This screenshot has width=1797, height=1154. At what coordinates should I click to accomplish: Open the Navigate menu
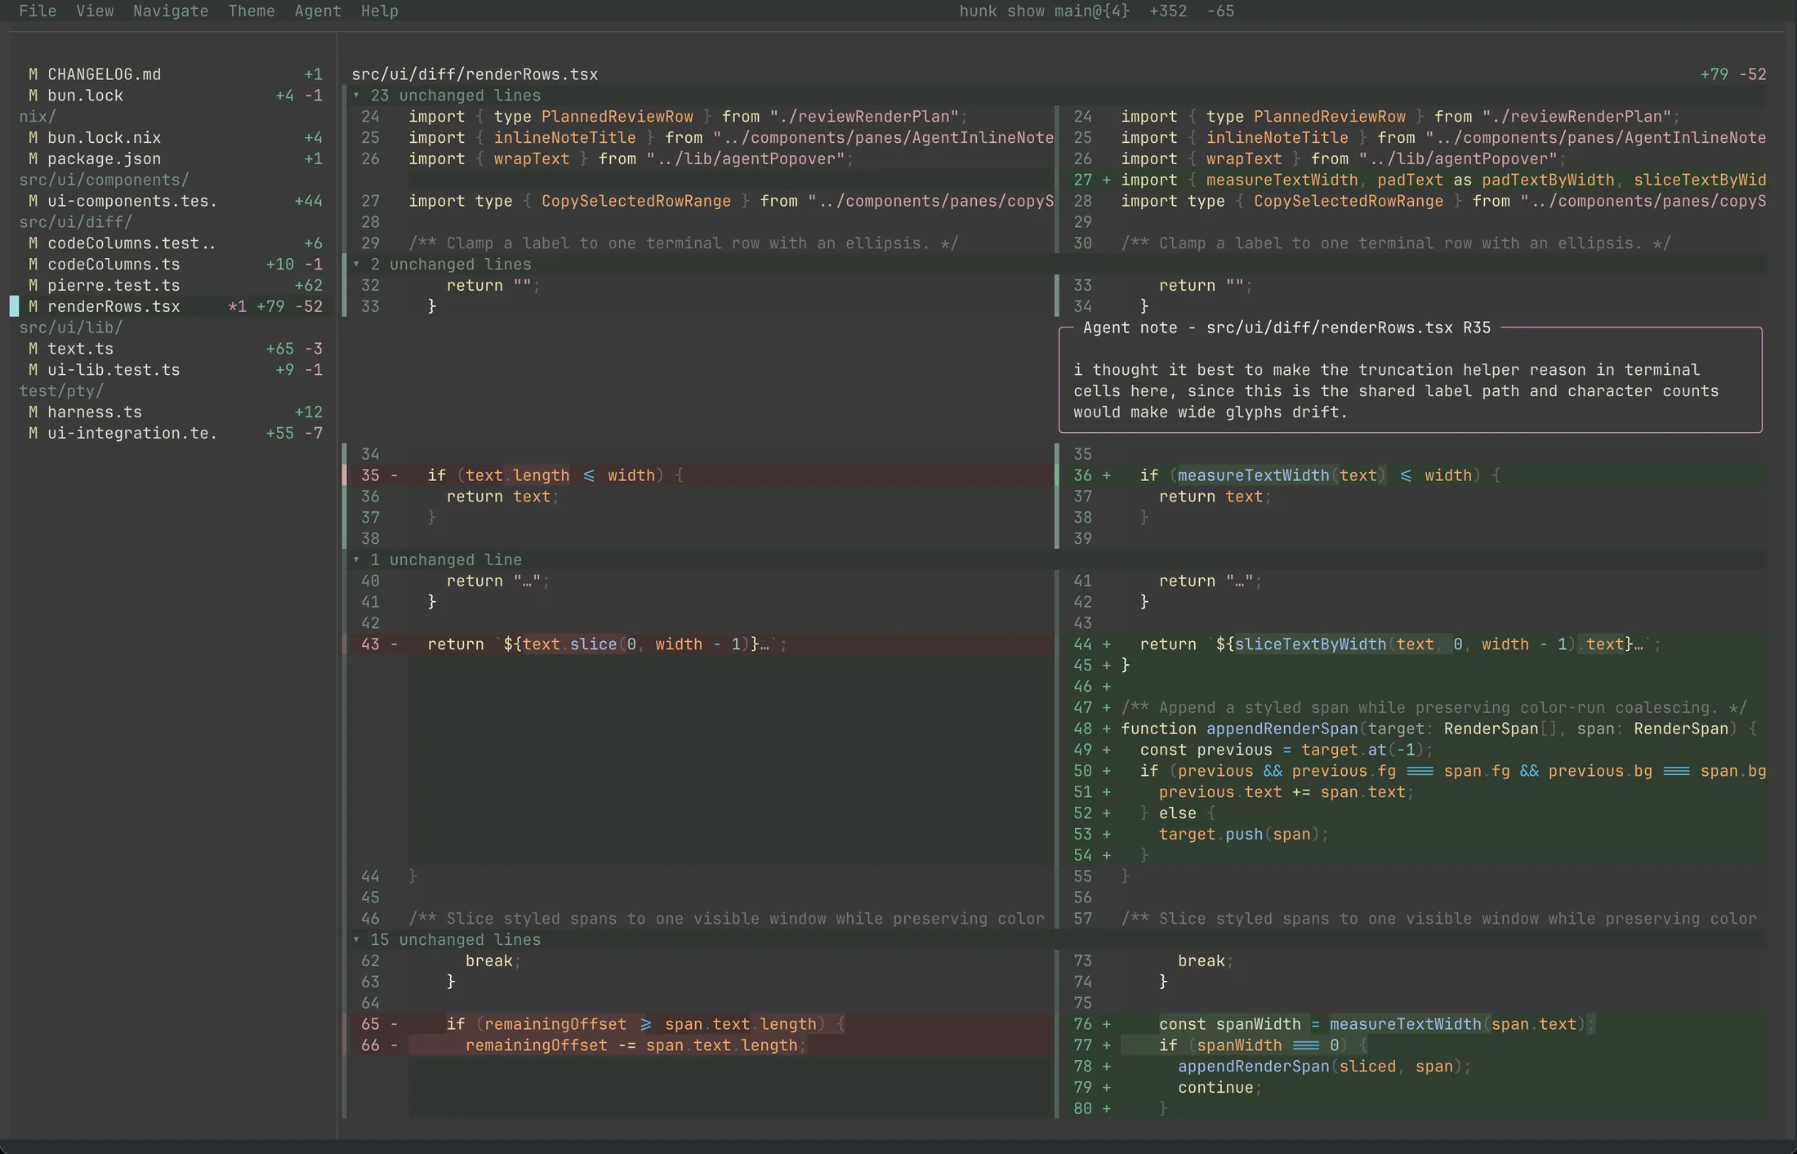[x=171, y=11]
